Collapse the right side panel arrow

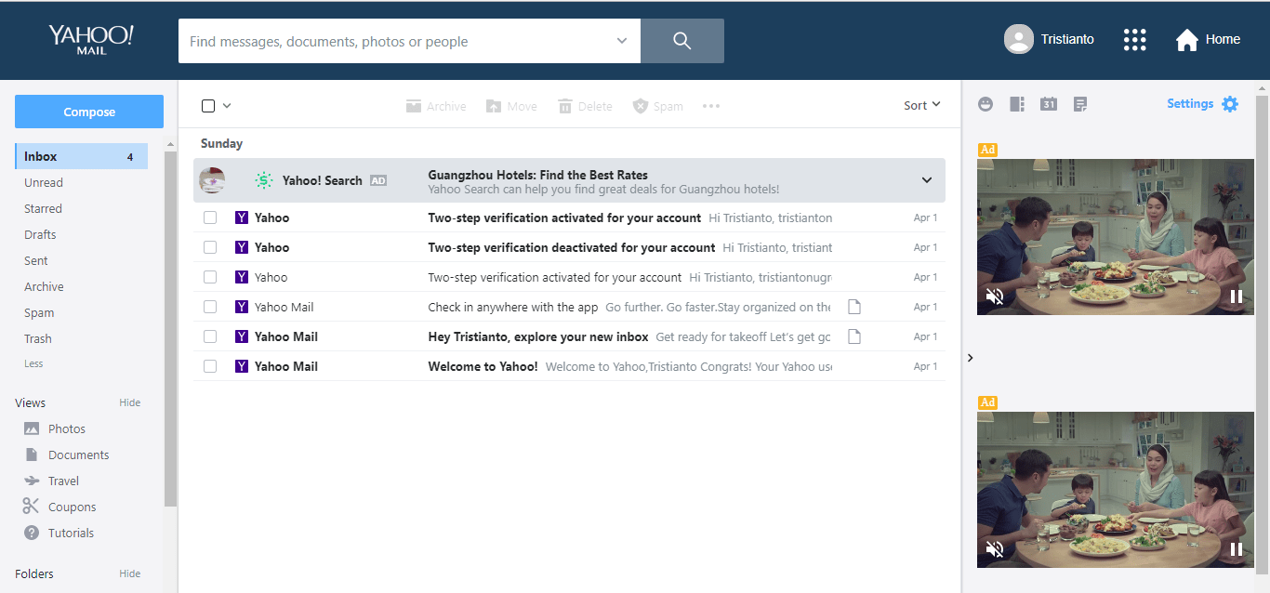click(x=971, y=358)
